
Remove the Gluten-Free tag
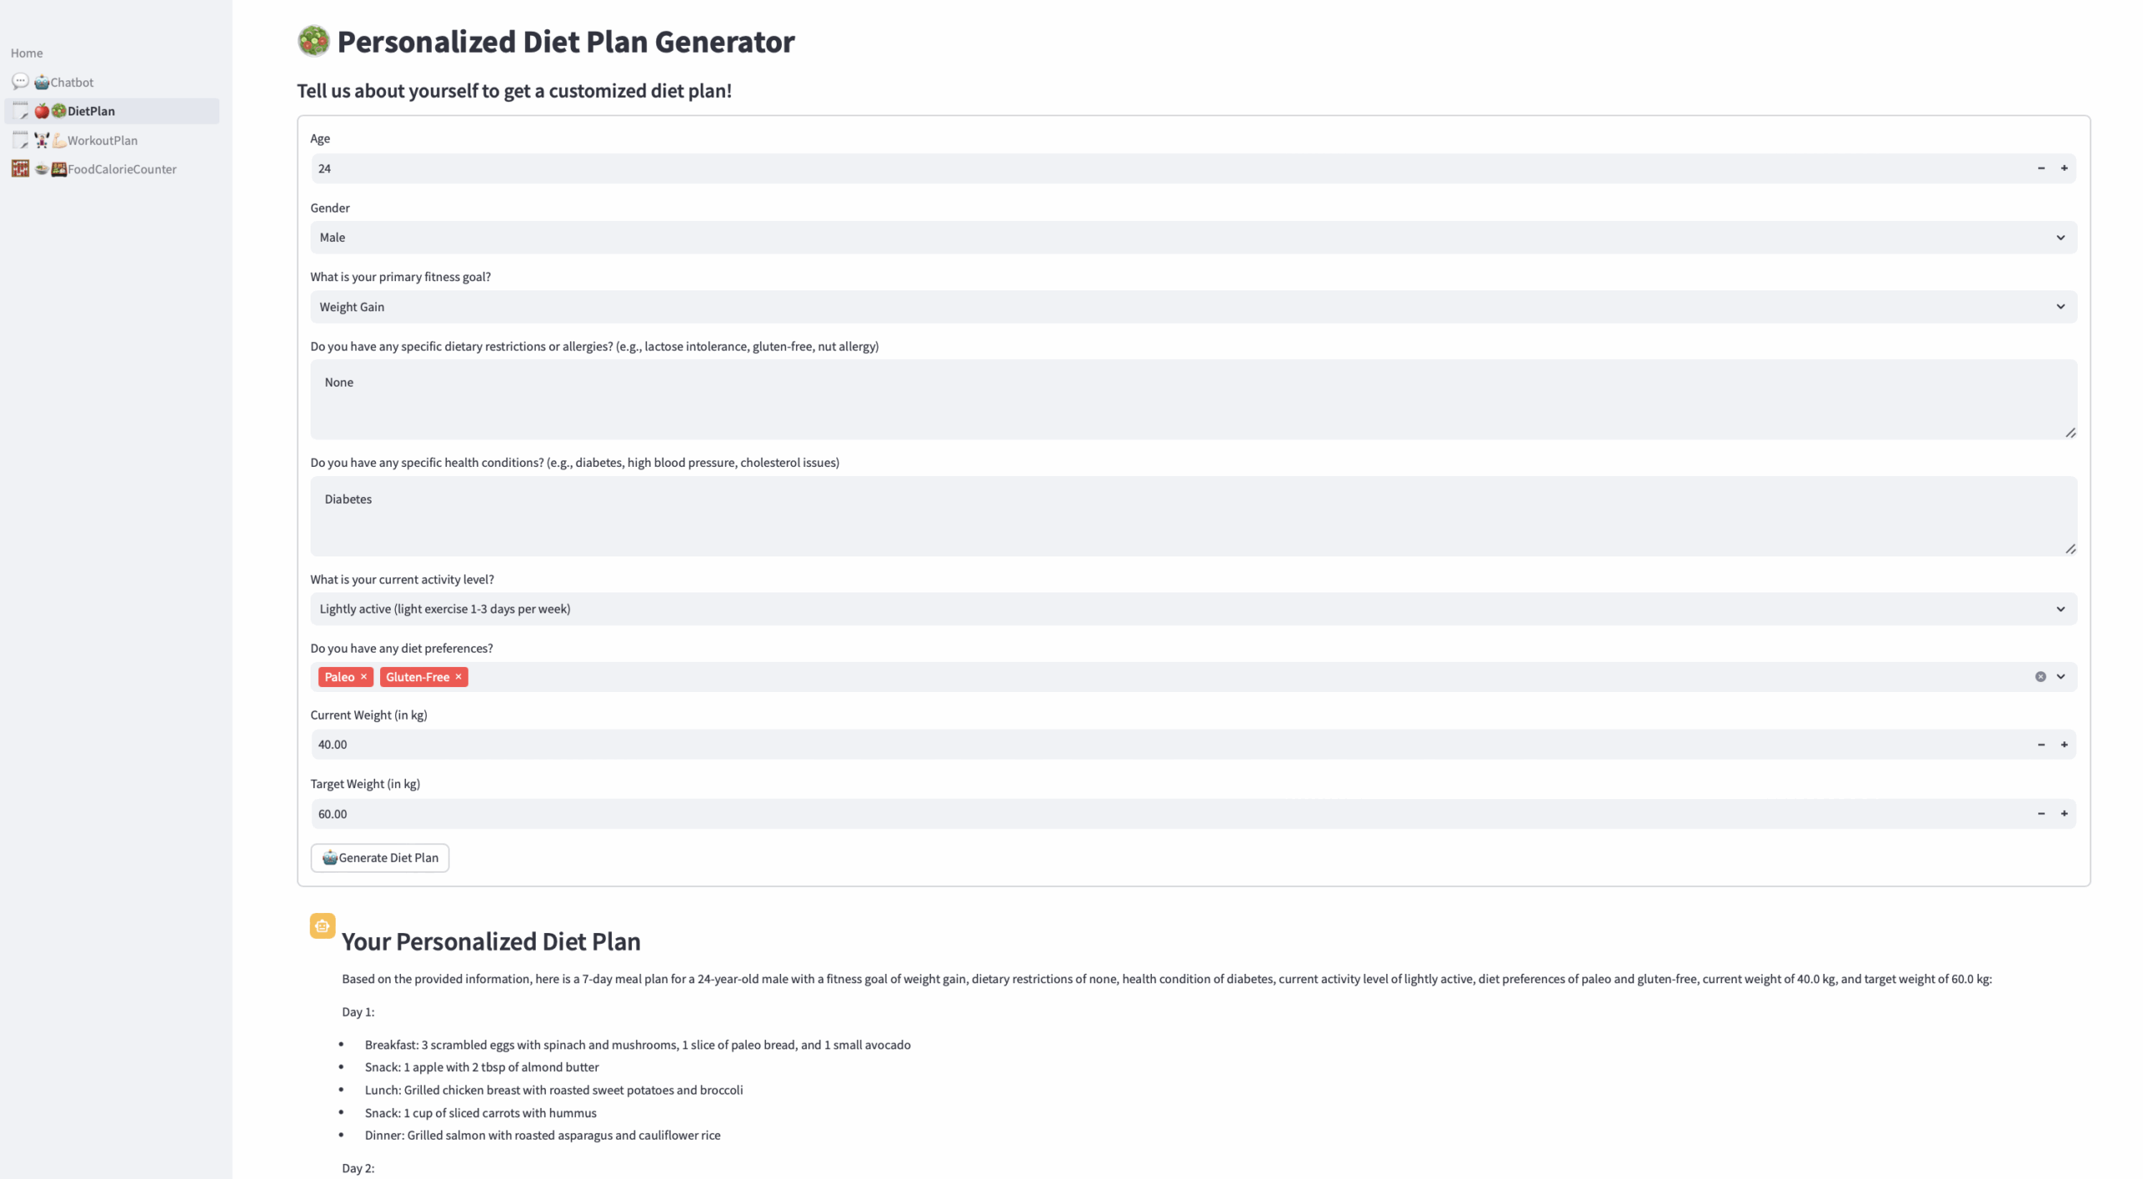(458, 676)
